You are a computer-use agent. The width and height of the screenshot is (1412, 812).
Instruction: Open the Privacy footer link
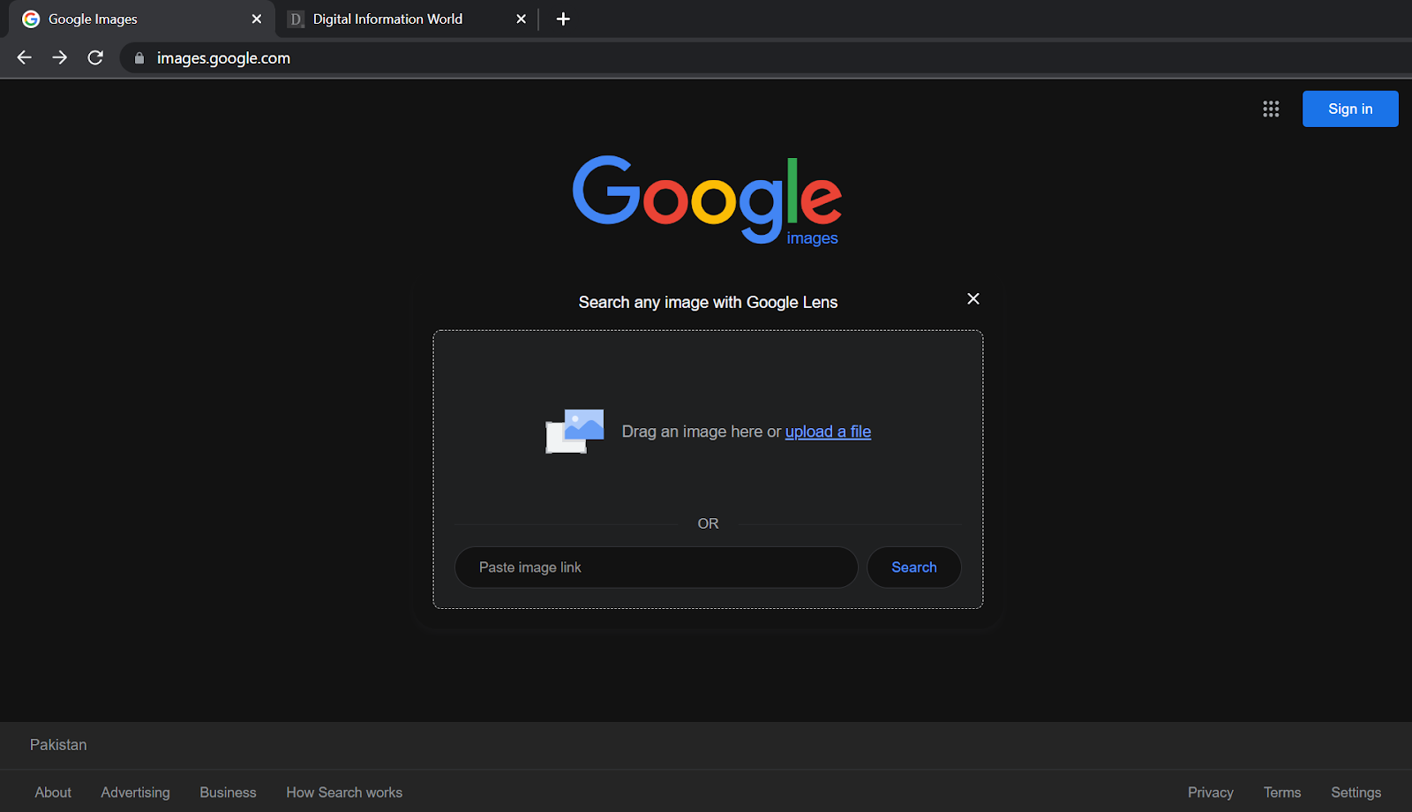tap(1211, 793)
